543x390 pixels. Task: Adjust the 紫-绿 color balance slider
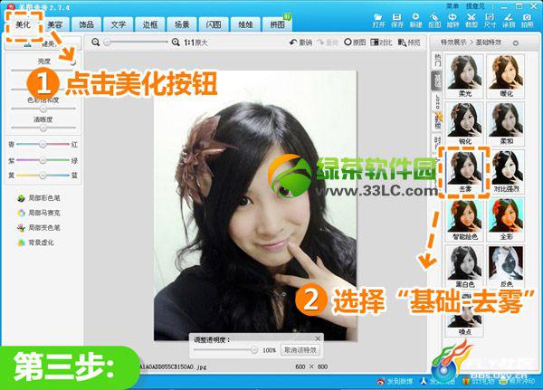coord(43,160)
